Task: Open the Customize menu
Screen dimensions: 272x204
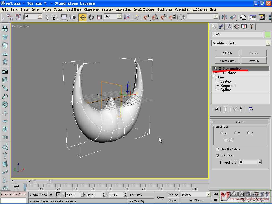Action: coord(182,10)
